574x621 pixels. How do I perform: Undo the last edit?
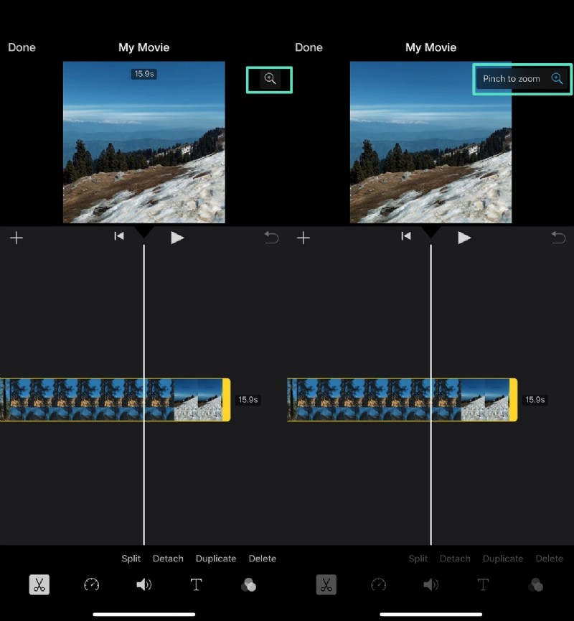click(x=271, y=238)
